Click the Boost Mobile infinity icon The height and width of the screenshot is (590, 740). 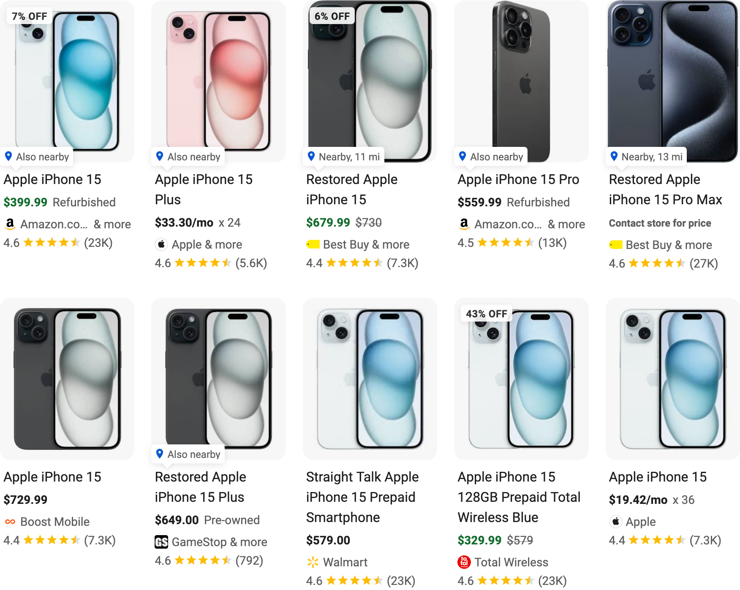click(x=10, y=522)
